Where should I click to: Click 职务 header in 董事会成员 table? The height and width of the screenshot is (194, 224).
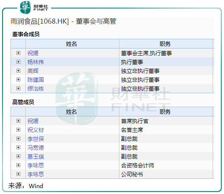click(x=166, y=44)
